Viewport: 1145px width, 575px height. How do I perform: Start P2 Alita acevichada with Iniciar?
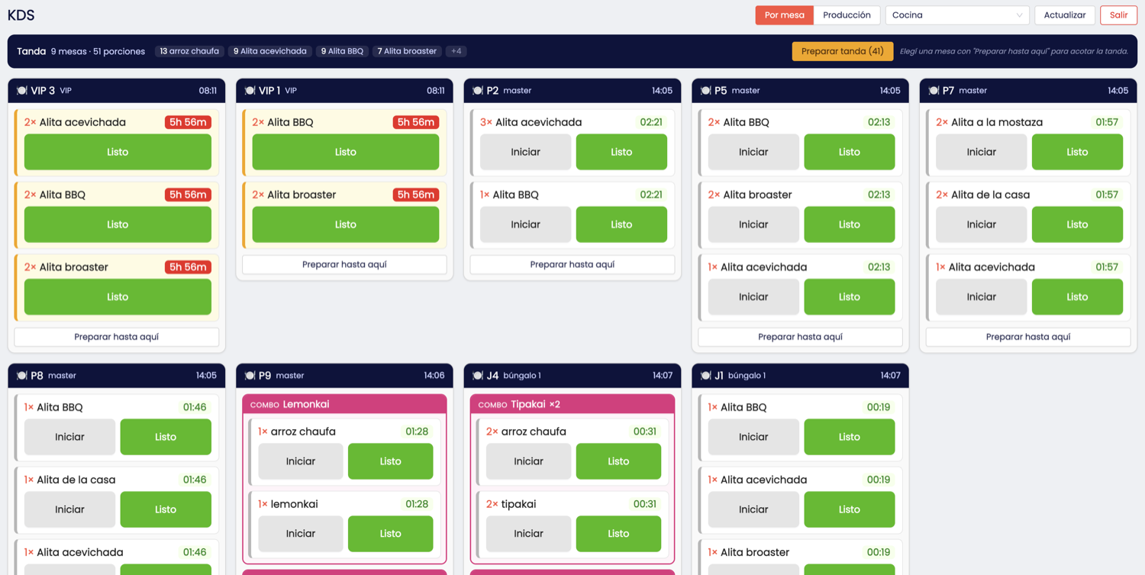click(525, 152)
